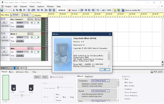This screenshot has height=104, width=164.
Task: Select the More Bass Global EQ option
Action: [123, 82]
